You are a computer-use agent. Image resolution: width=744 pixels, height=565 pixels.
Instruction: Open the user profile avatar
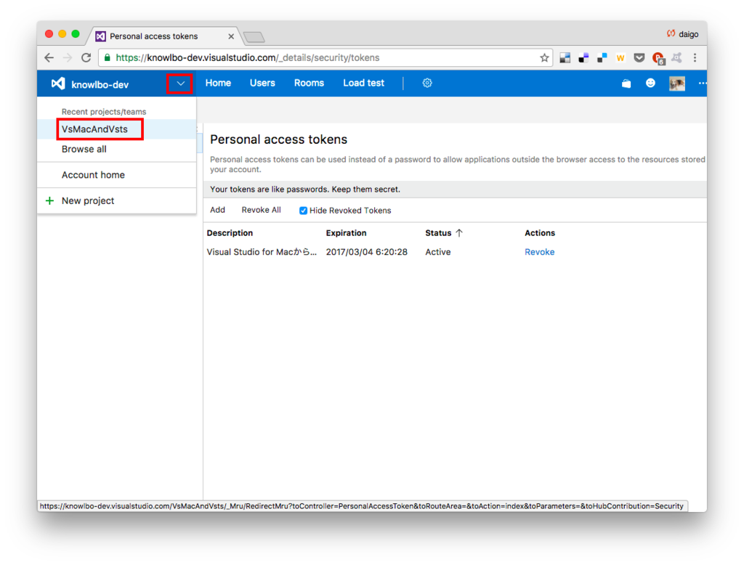(x=677, y=84)
